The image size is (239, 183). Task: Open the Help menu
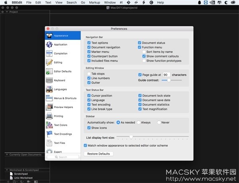coord(161,2)
